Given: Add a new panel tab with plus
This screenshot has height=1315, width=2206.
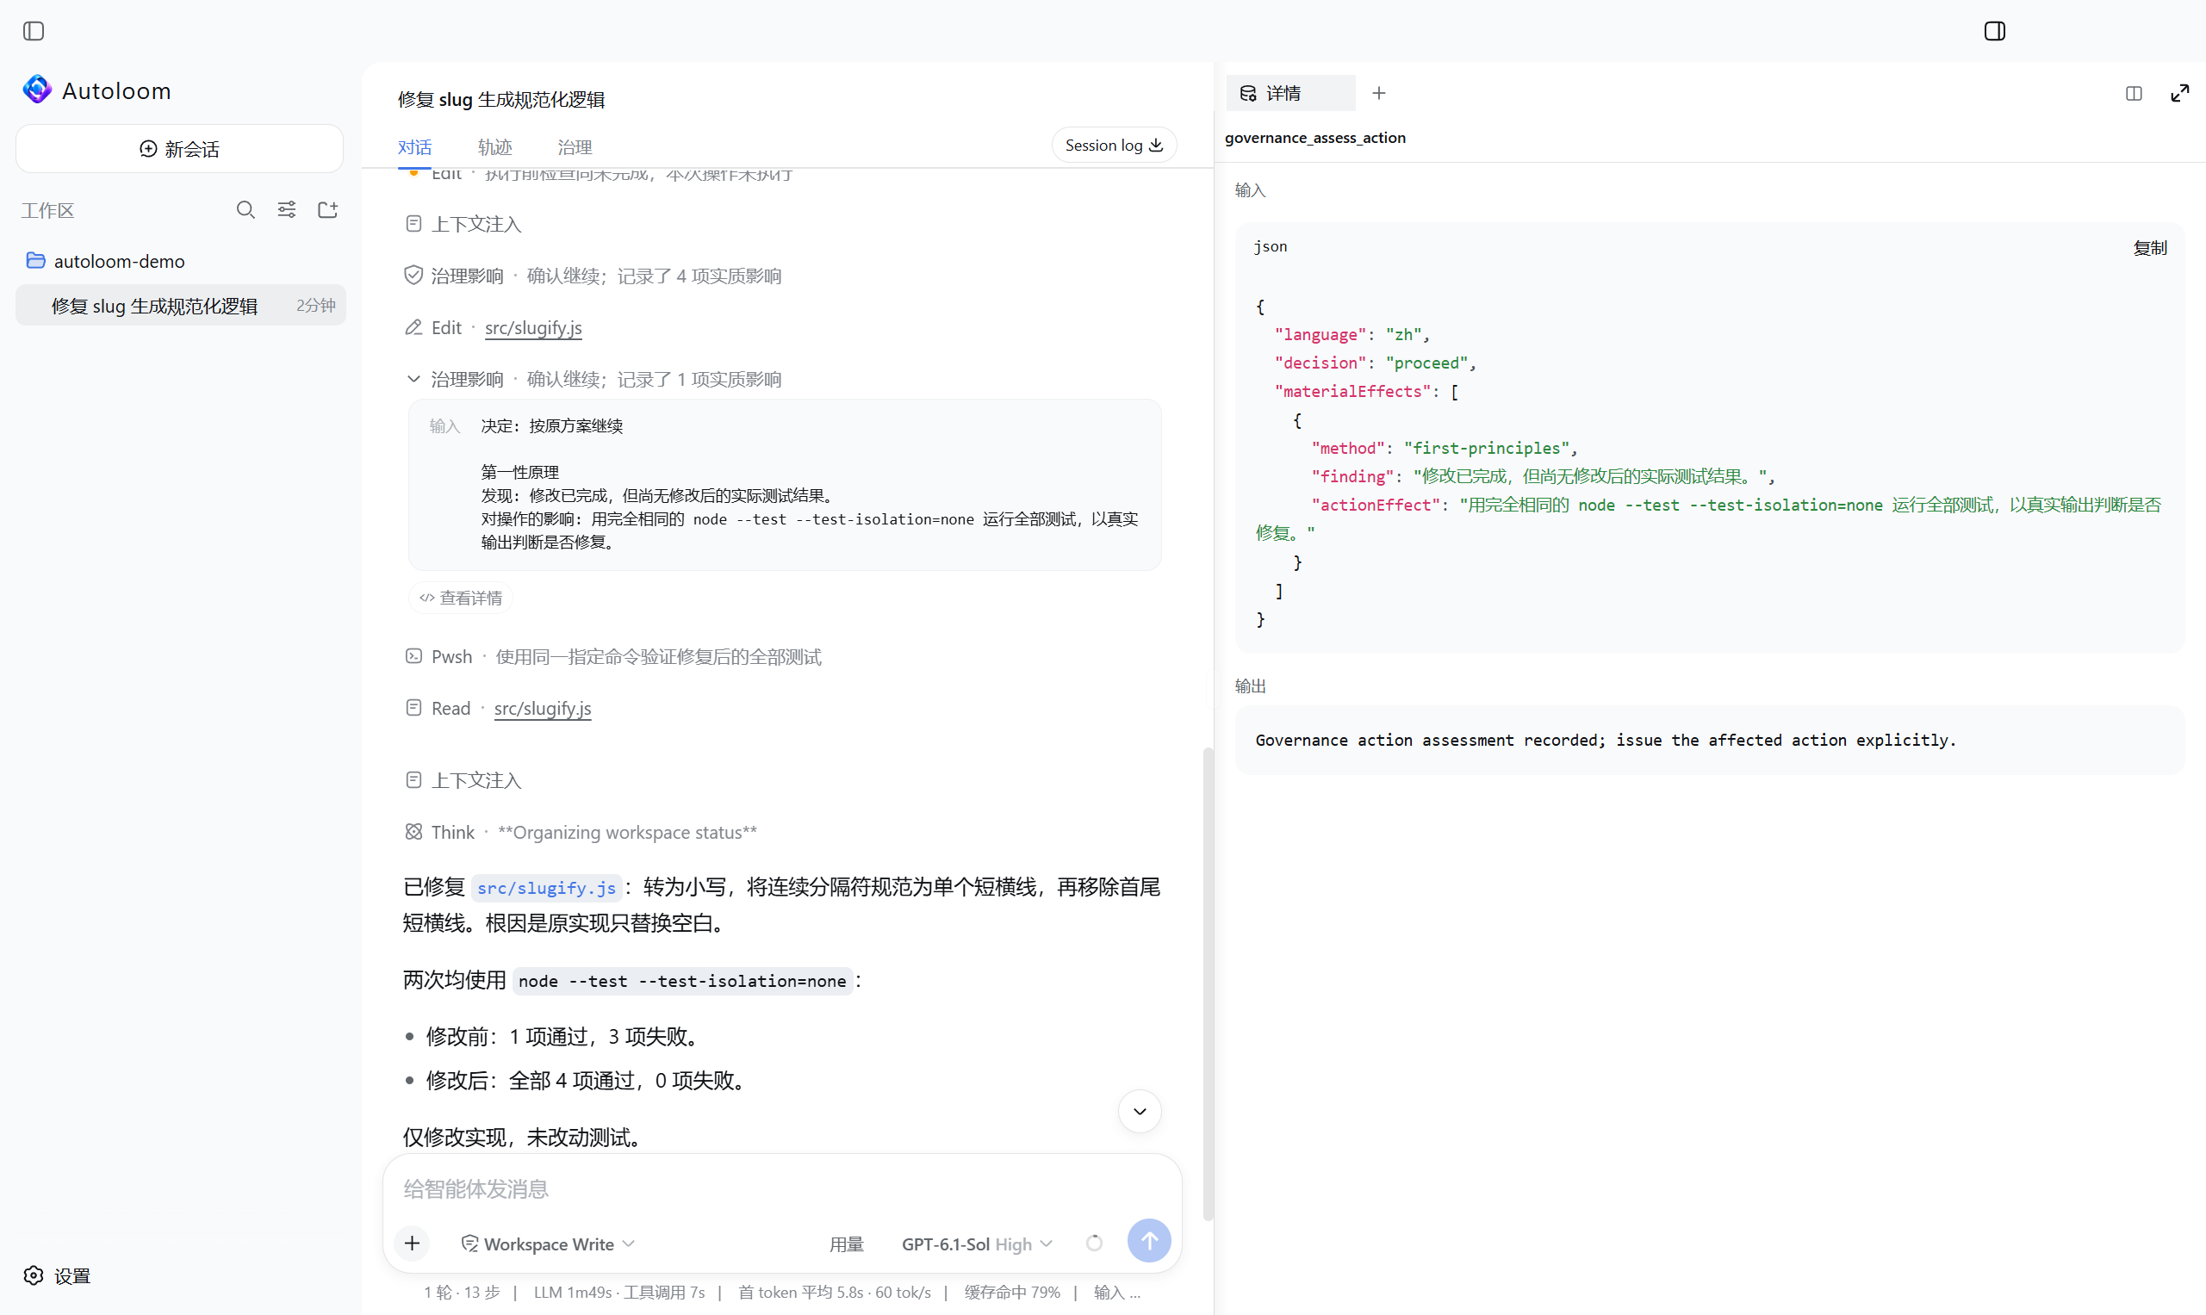Looking at the screenshot, I should (x=1379, y=93).
